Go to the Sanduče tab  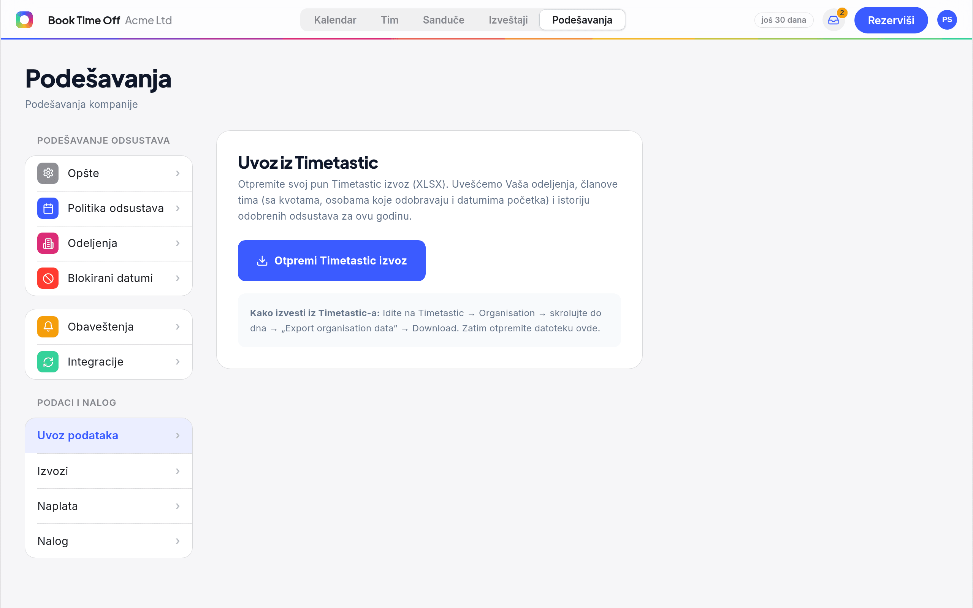tap(444, 20)
